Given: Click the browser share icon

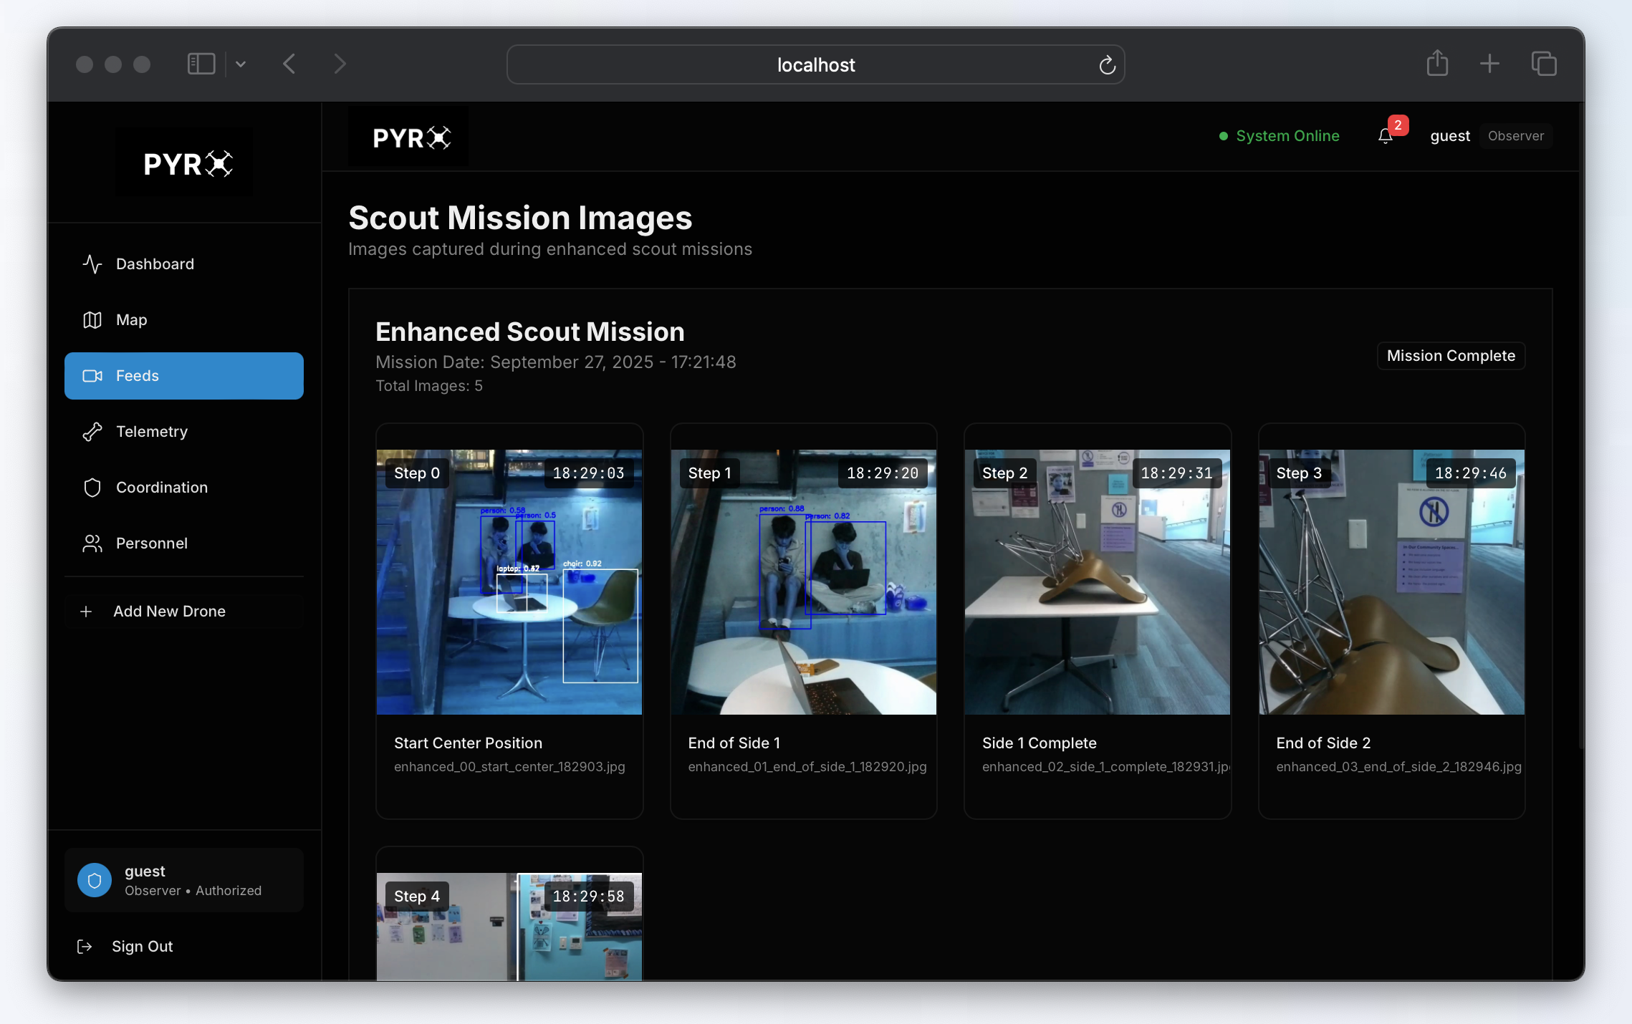Looking at the screenshot, I should pos(1436,64).
